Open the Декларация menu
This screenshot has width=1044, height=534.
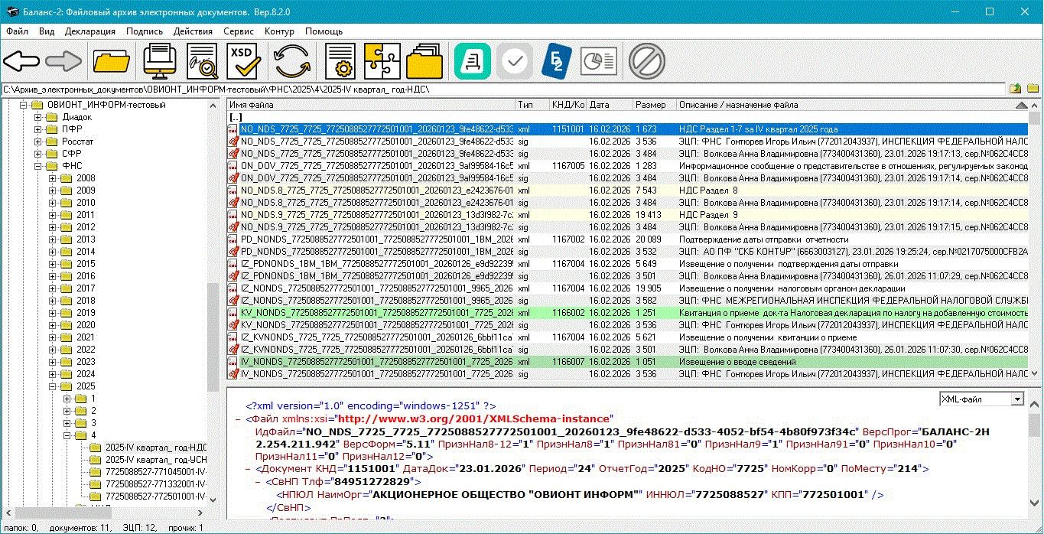coord(90,31)
